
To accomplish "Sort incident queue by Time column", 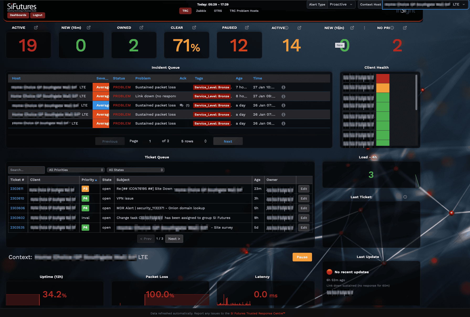I will 257,78.
